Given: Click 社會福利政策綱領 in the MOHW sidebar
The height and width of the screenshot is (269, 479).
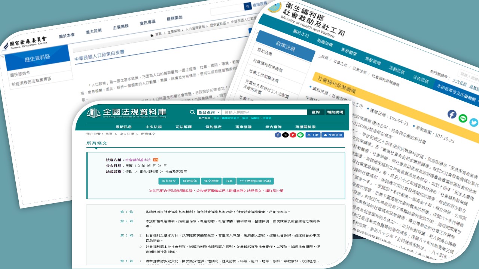Looking at the screenshot, I should [268, 65].
